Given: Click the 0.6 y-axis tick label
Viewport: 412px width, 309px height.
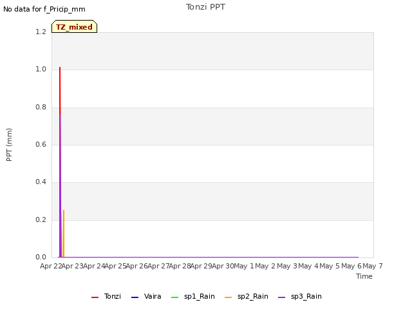Looking at the screenshot, I should (x=41, y=144).
